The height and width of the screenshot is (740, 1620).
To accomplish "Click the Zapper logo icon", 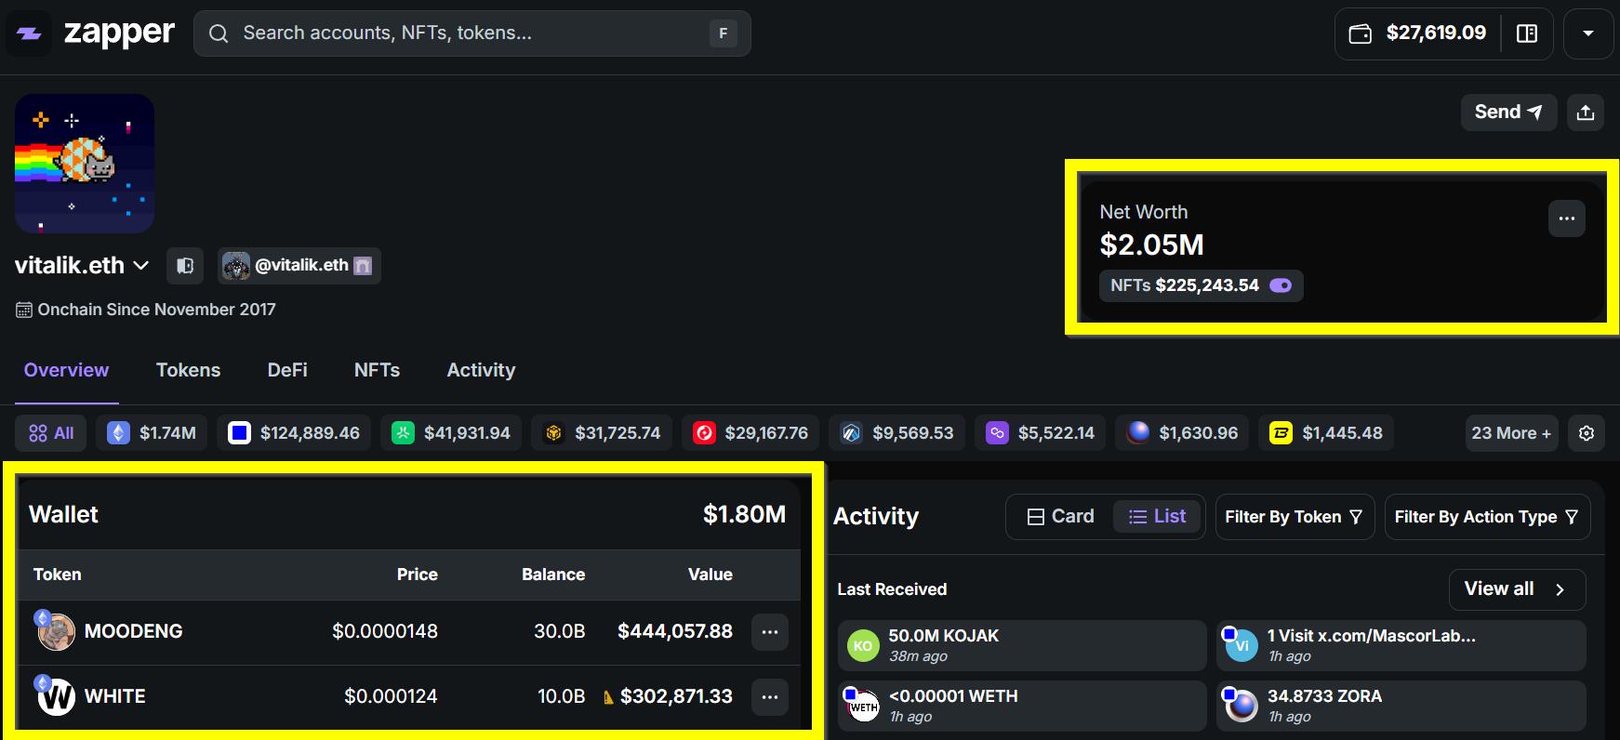I will 30,33.
